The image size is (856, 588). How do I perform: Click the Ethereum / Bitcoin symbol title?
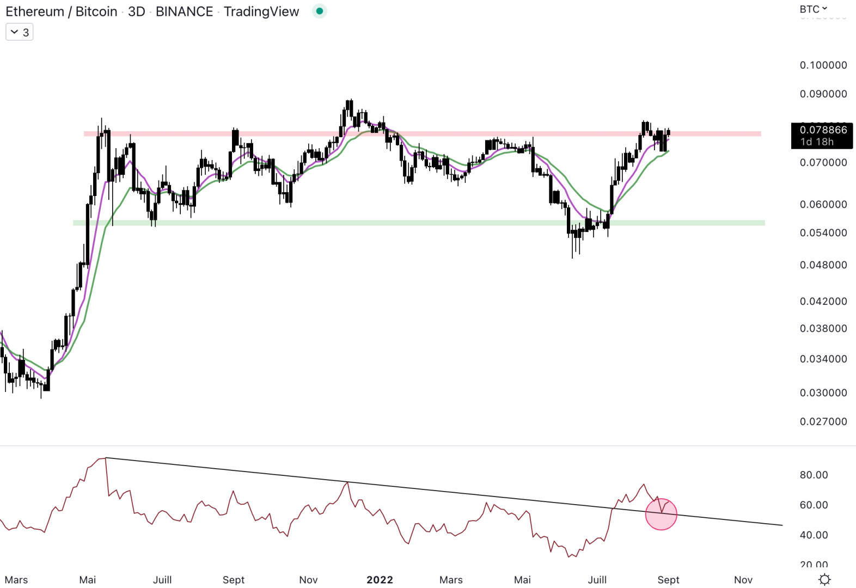pos(61,11)
